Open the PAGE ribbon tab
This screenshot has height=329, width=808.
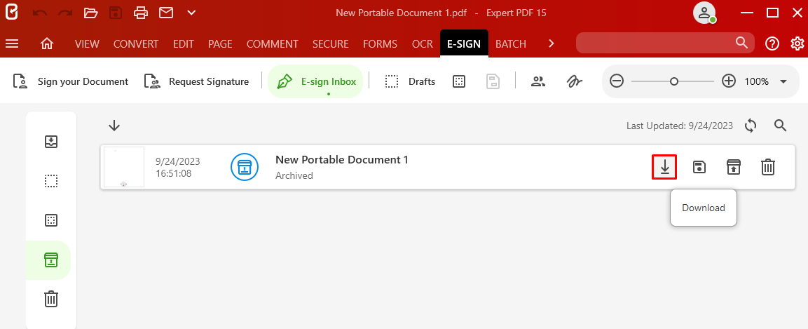(x=220, y=43)
